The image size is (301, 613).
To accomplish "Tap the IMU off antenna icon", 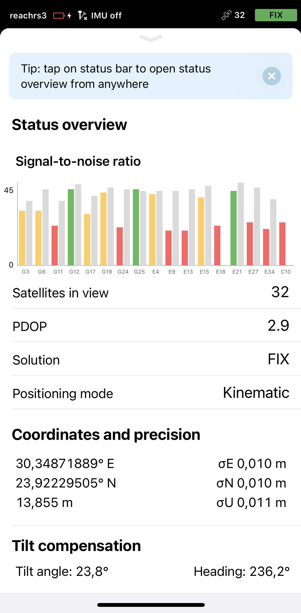I will [82, 15].
